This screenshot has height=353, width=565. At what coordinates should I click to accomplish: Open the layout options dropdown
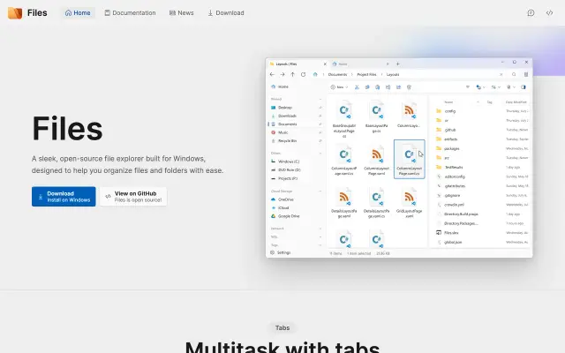[x=480, y=87]
